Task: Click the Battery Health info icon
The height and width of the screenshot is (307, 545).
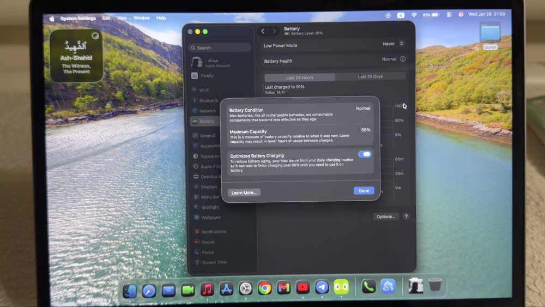Action: (x=403, y=59)
